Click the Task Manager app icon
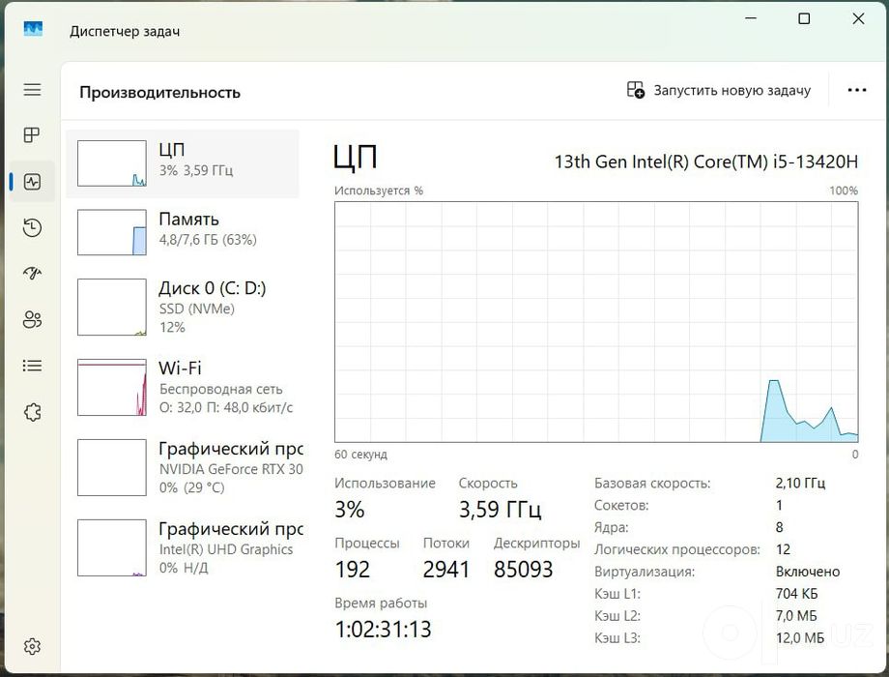Screen dimensions: 889x677 [33, 28]
